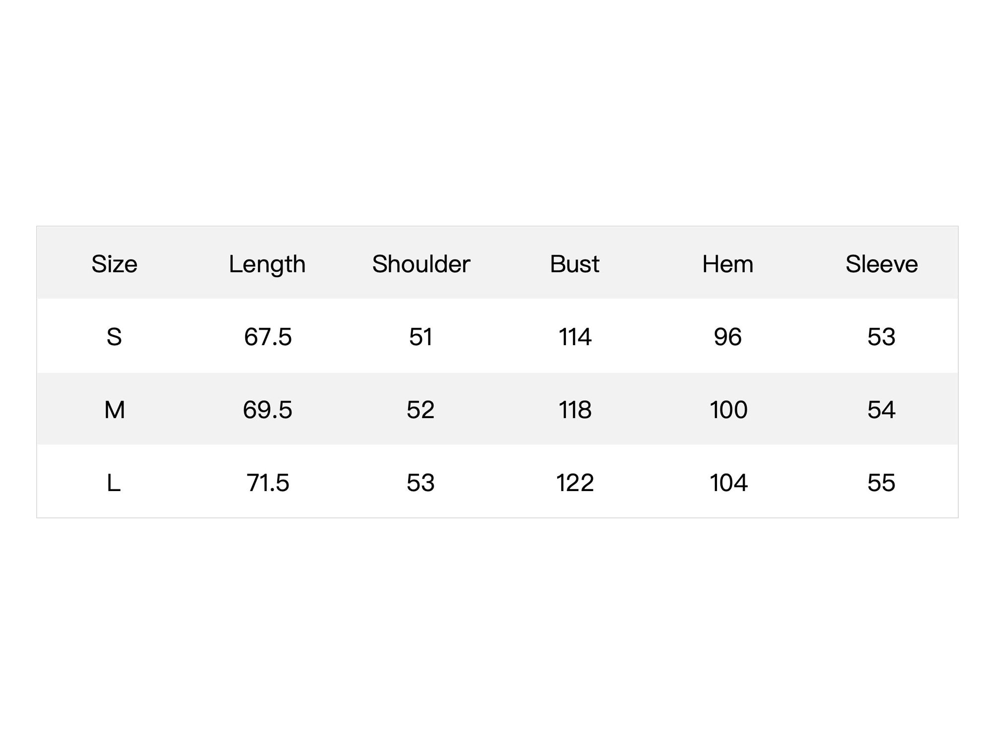Click the Size column header
Viewport: 993px width, 744px height.
tap(114, 264)
